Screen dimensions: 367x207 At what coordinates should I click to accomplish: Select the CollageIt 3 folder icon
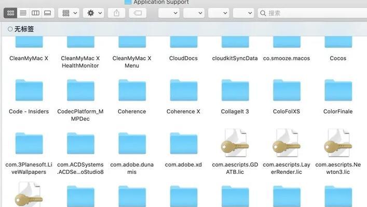[x=235, y=90]
